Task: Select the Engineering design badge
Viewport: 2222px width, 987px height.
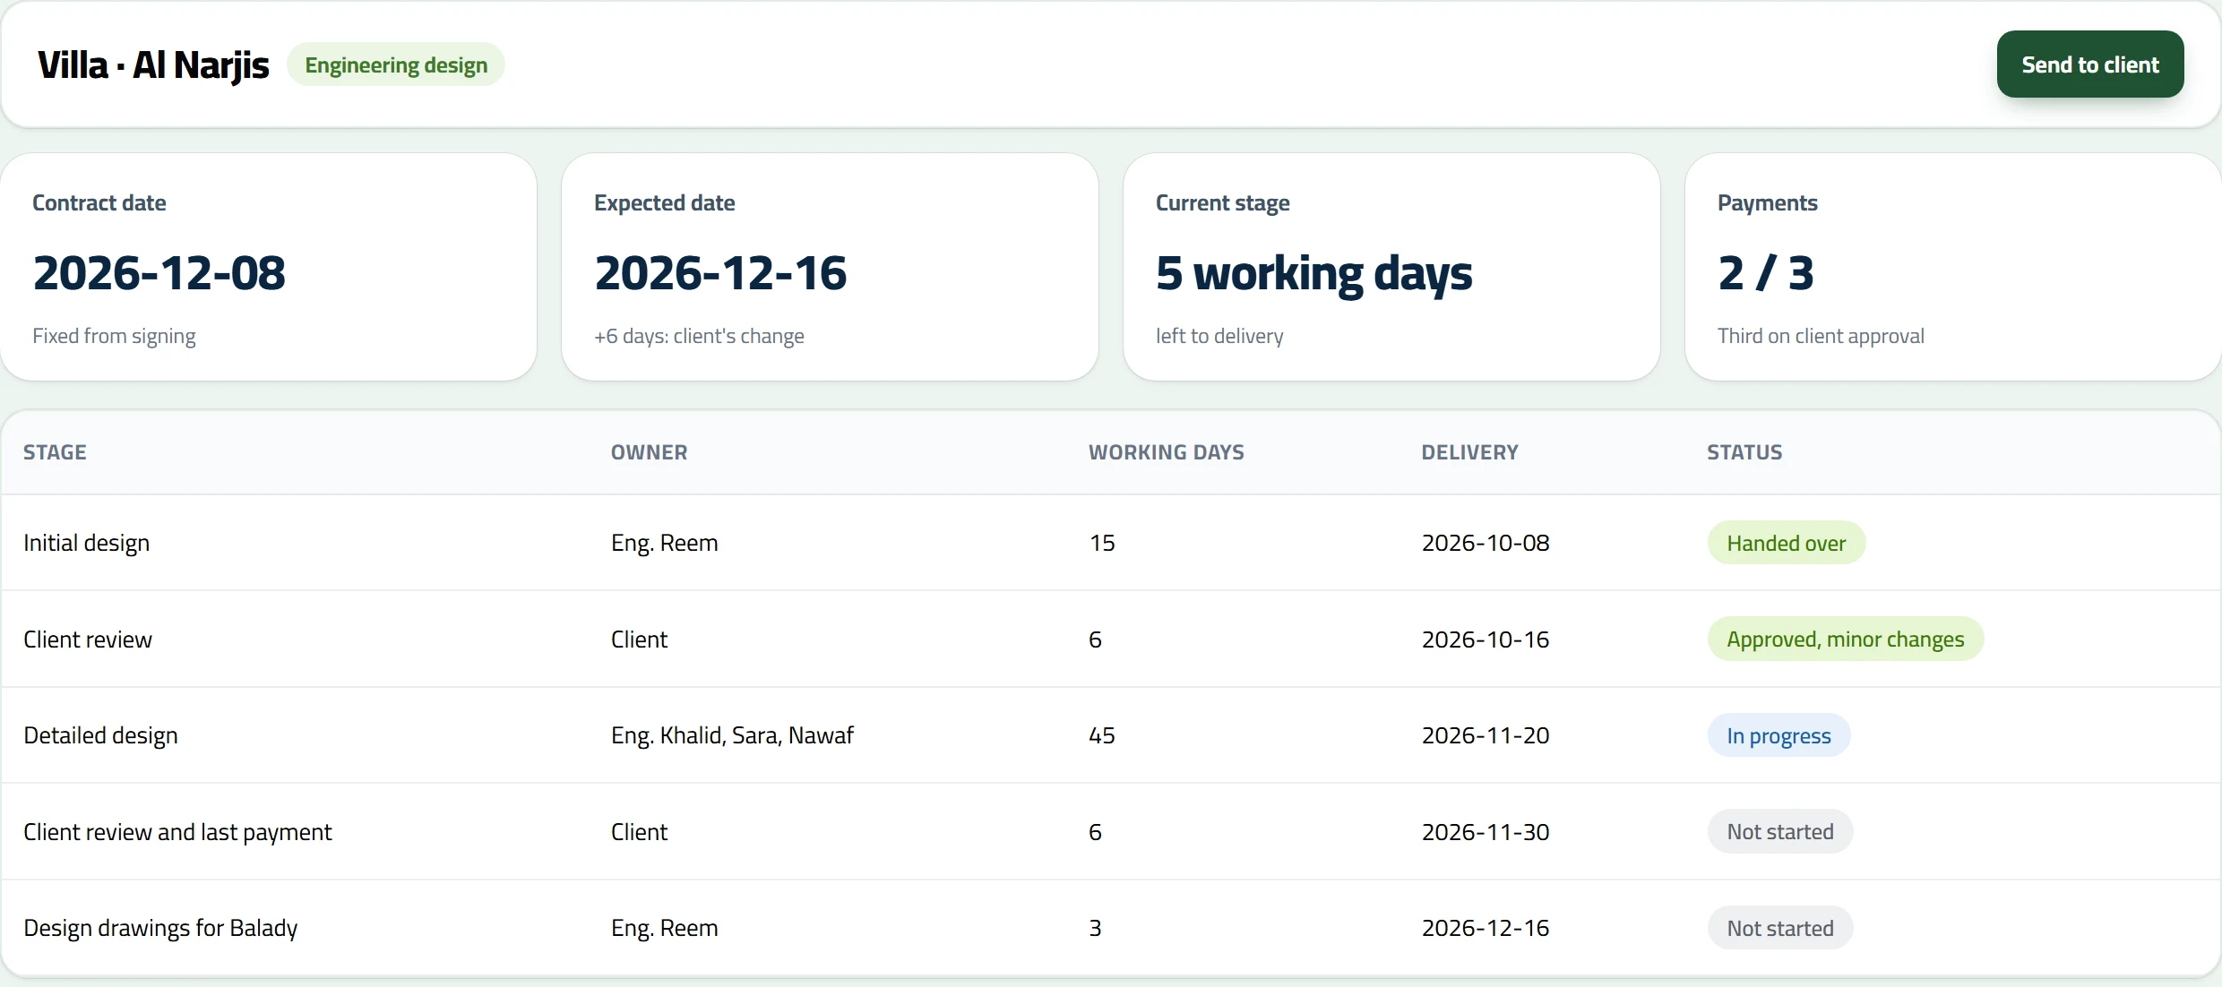Action: 396,65
